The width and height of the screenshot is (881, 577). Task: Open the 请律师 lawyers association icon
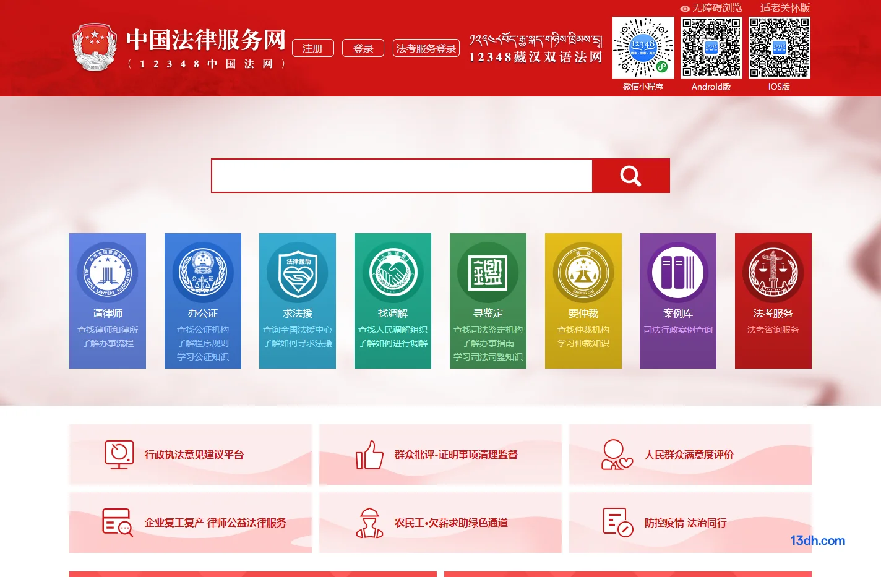coord(108,272)
